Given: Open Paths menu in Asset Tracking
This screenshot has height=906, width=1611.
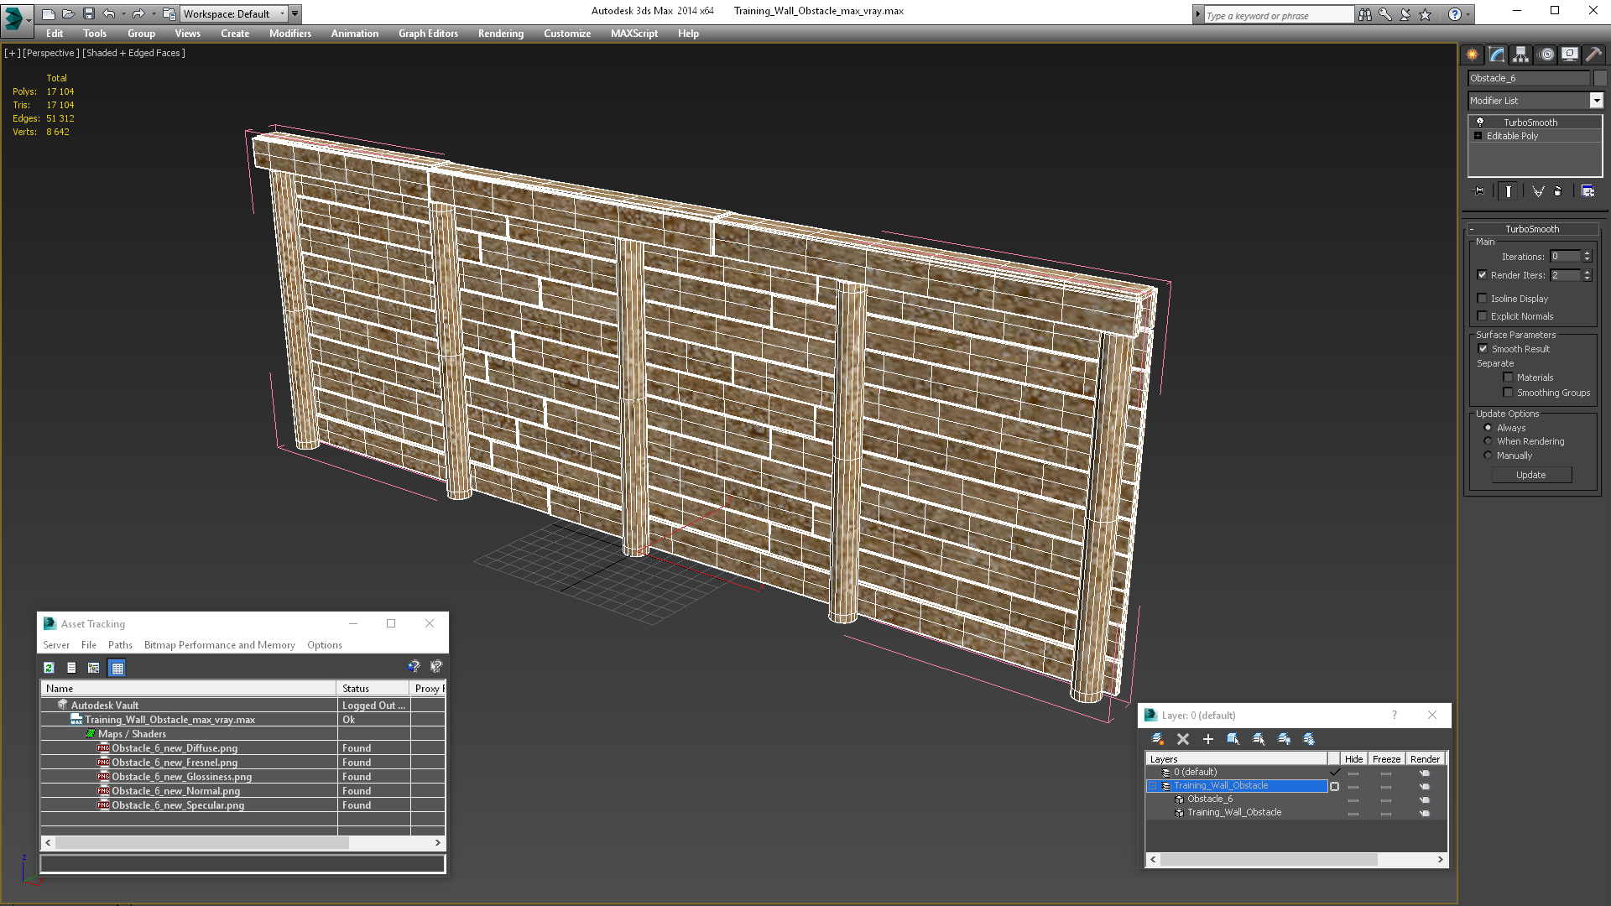Looking at the screenshot, I should 120,645.
